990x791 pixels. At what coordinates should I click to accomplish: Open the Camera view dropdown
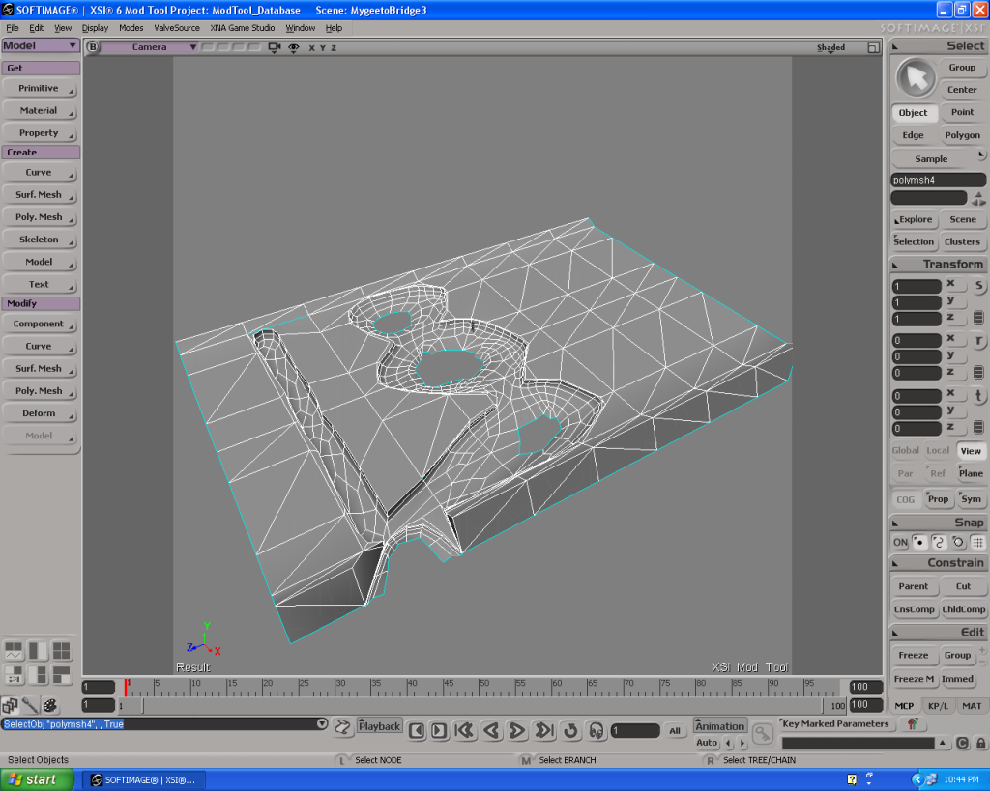(x=149, y=47)
